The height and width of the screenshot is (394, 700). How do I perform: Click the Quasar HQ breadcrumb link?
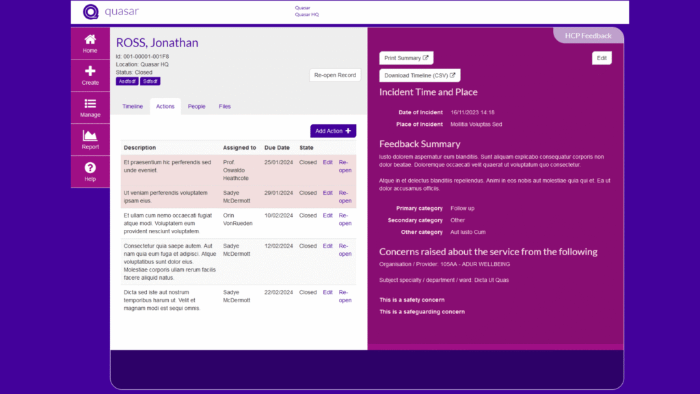tap(306, 14)
